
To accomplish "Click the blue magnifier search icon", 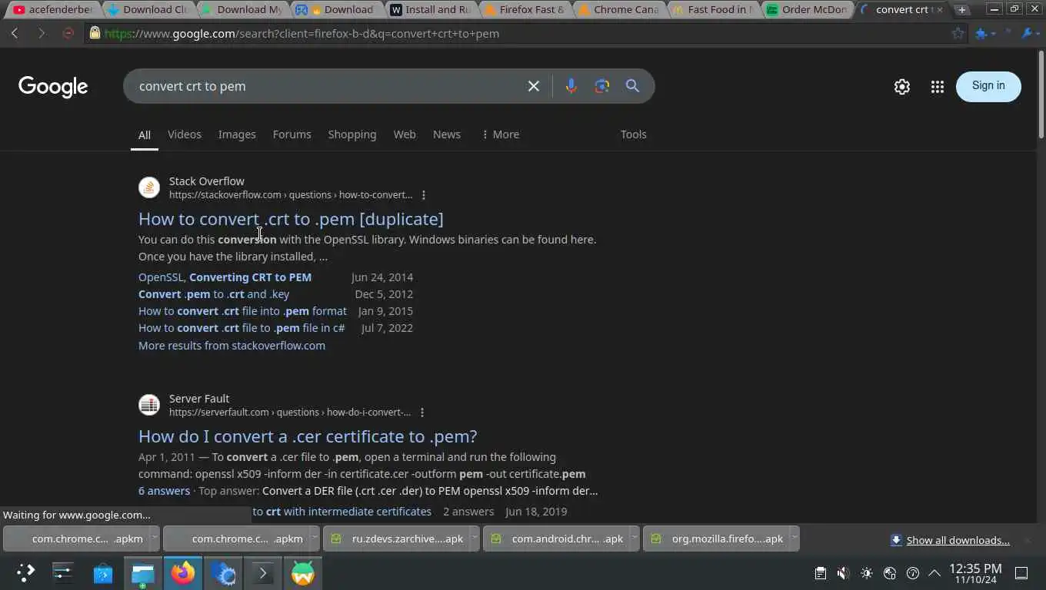I will (x=632, y=86).
